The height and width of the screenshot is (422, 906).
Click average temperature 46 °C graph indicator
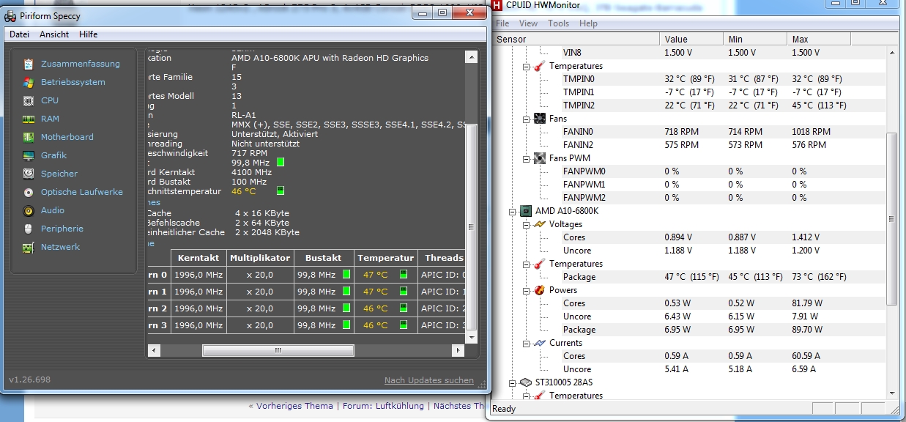click(x=281, y=190)
